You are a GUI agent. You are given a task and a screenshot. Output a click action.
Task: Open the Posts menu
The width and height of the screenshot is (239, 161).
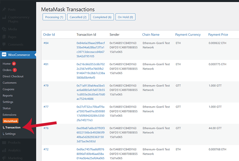(12, 10)
